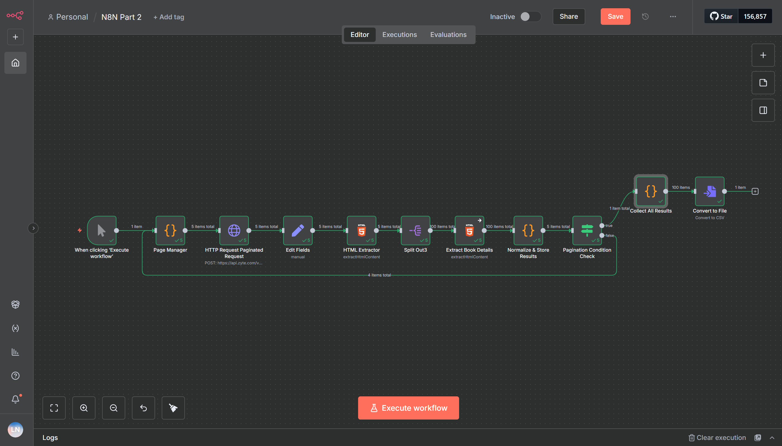Click the tidy up workflow broom icon
The height and width of the screenshot is (446, 782).
point(173,408)
